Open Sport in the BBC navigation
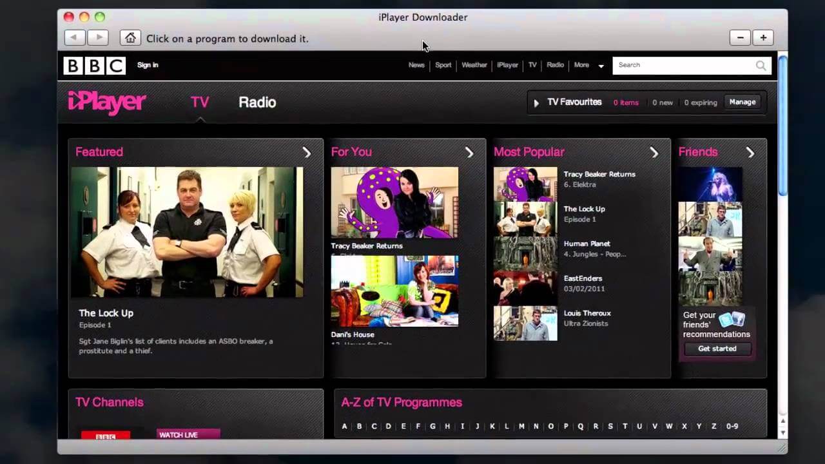Viewport: 825px width, 464px height. [x=443, y=65]
